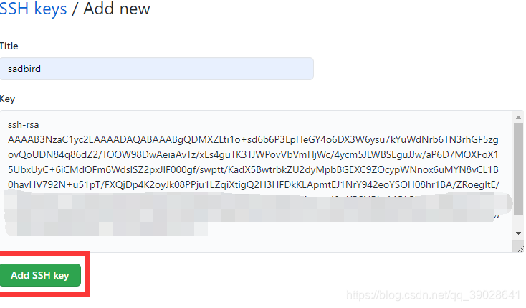Place cursor in key line starting AAAAB3NzaC1yc2E

[x=253, y=140]
